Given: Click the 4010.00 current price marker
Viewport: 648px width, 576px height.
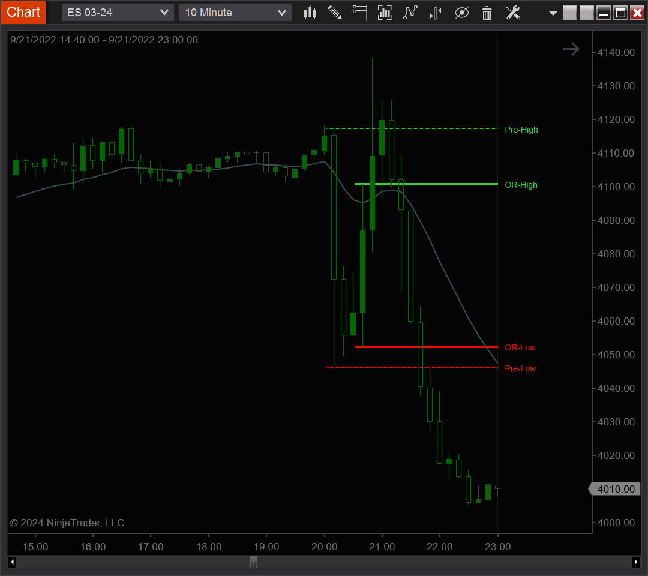Looking at the screenshot, I should click(615, 489).
